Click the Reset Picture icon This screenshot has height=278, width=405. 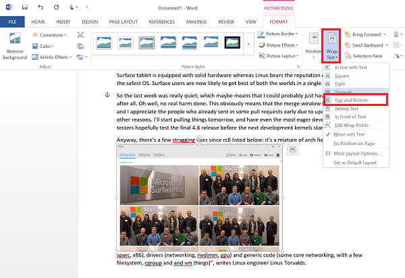tap(82, 57)
